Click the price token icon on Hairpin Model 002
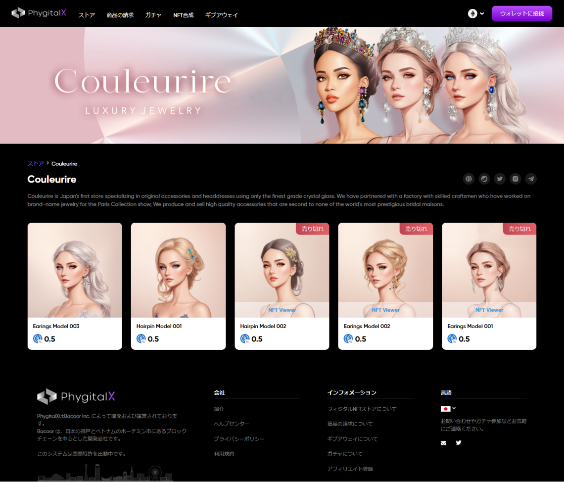This screenshot has height=482, width=564. click(245, 339)
